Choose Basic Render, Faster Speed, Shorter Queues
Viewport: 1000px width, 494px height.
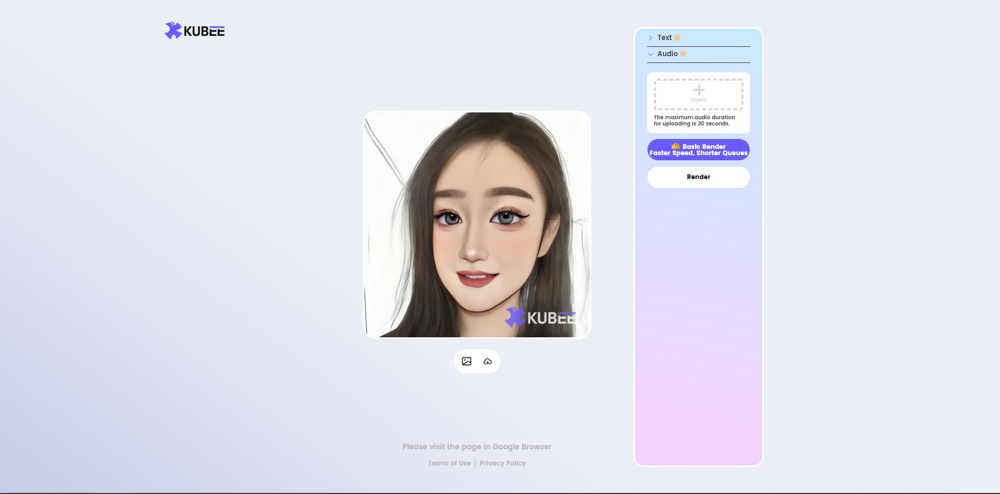699,149
